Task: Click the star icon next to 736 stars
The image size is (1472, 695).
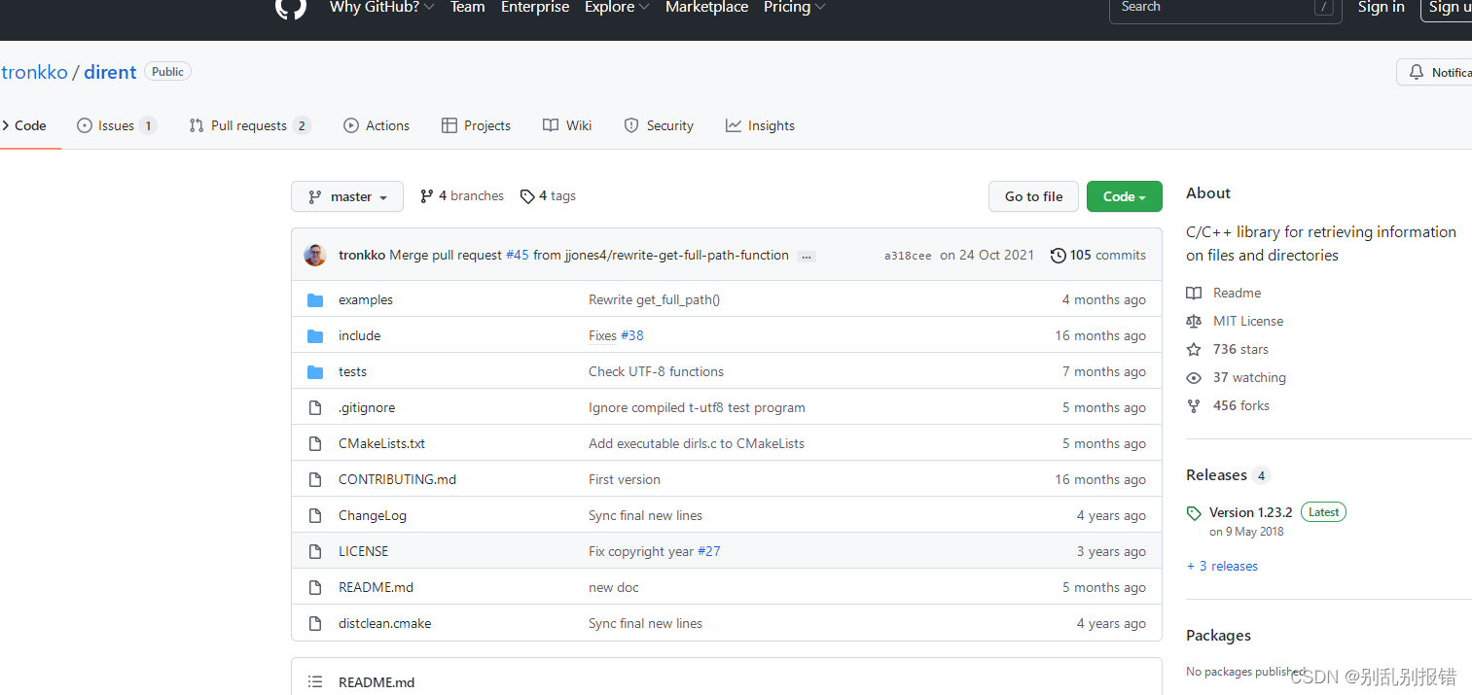Action: 1194,349
